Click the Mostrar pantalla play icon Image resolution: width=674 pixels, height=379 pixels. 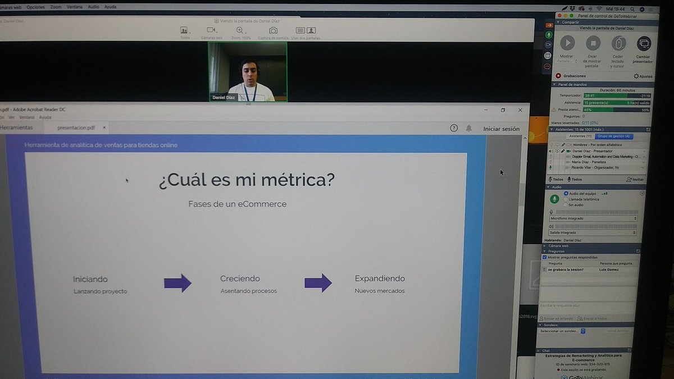click(567, 43)
